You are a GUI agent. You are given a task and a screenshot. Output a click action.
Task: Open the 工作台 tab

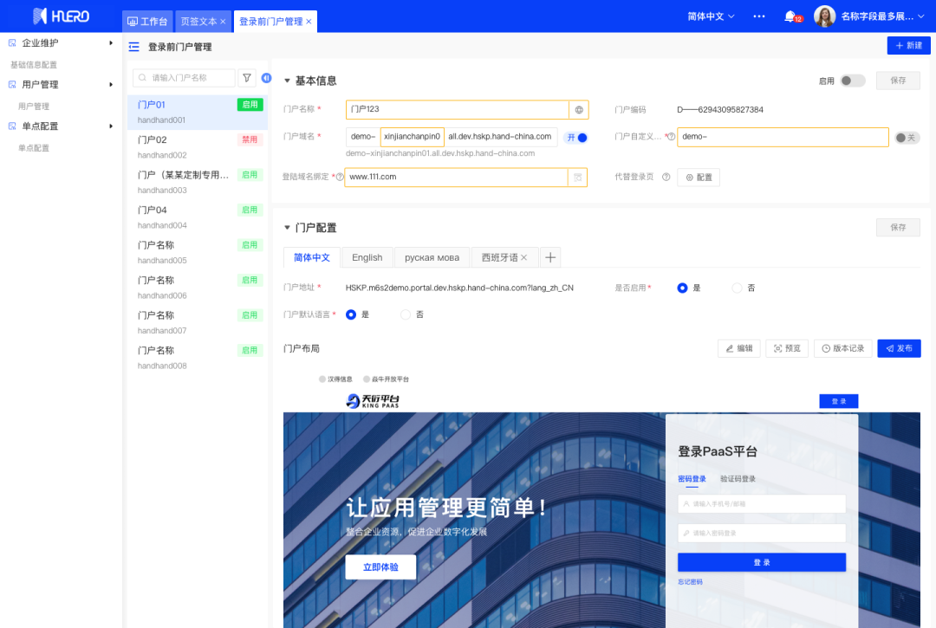[x=147, y=21]
